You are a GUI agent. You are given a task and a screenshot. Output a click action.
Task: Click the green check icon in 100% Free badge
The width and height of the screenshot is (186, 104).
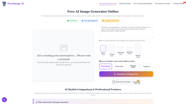(x=68, y=21)
